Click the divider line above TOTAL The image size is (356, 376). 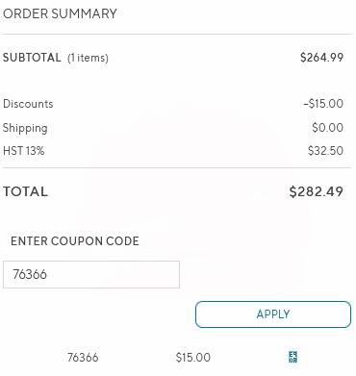pos(177,167)
